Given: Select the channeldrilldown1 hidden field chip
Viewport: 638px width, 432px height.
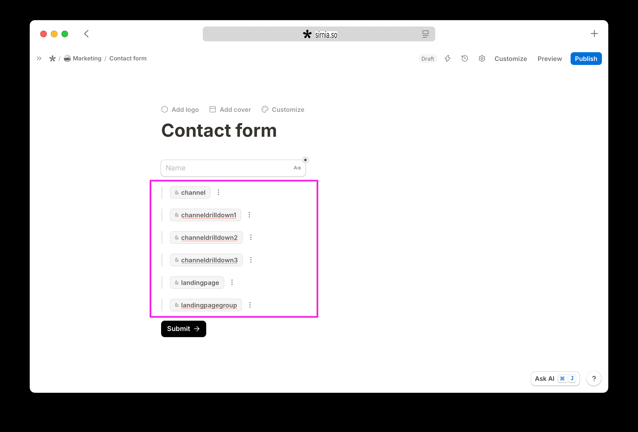Looking at the screenshot, I should point(205,215).
